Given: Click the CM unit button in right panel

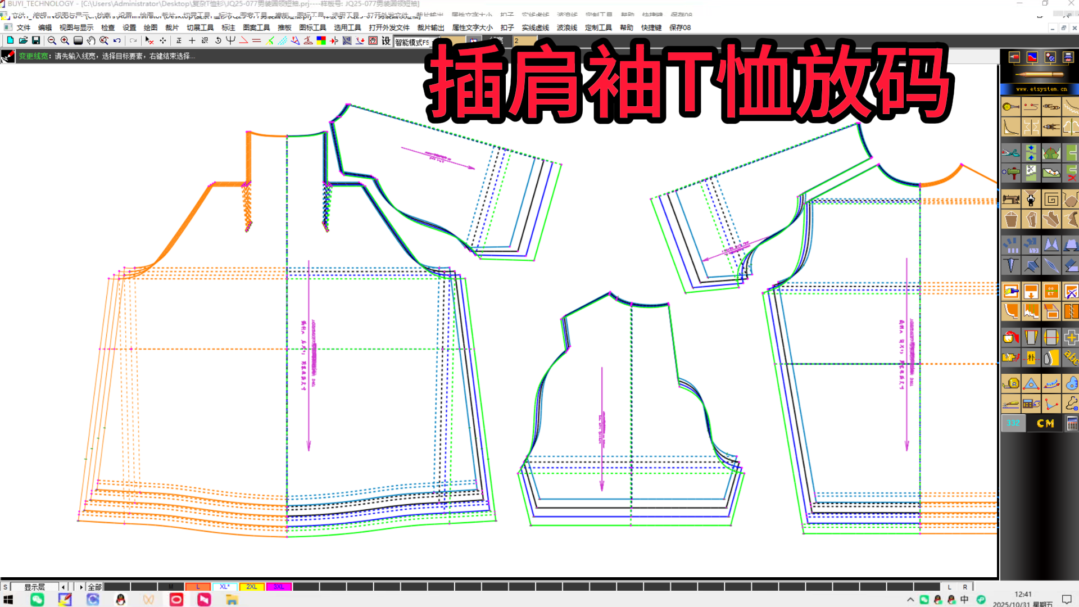Looking at the screenshot, I should (1045, 424).
